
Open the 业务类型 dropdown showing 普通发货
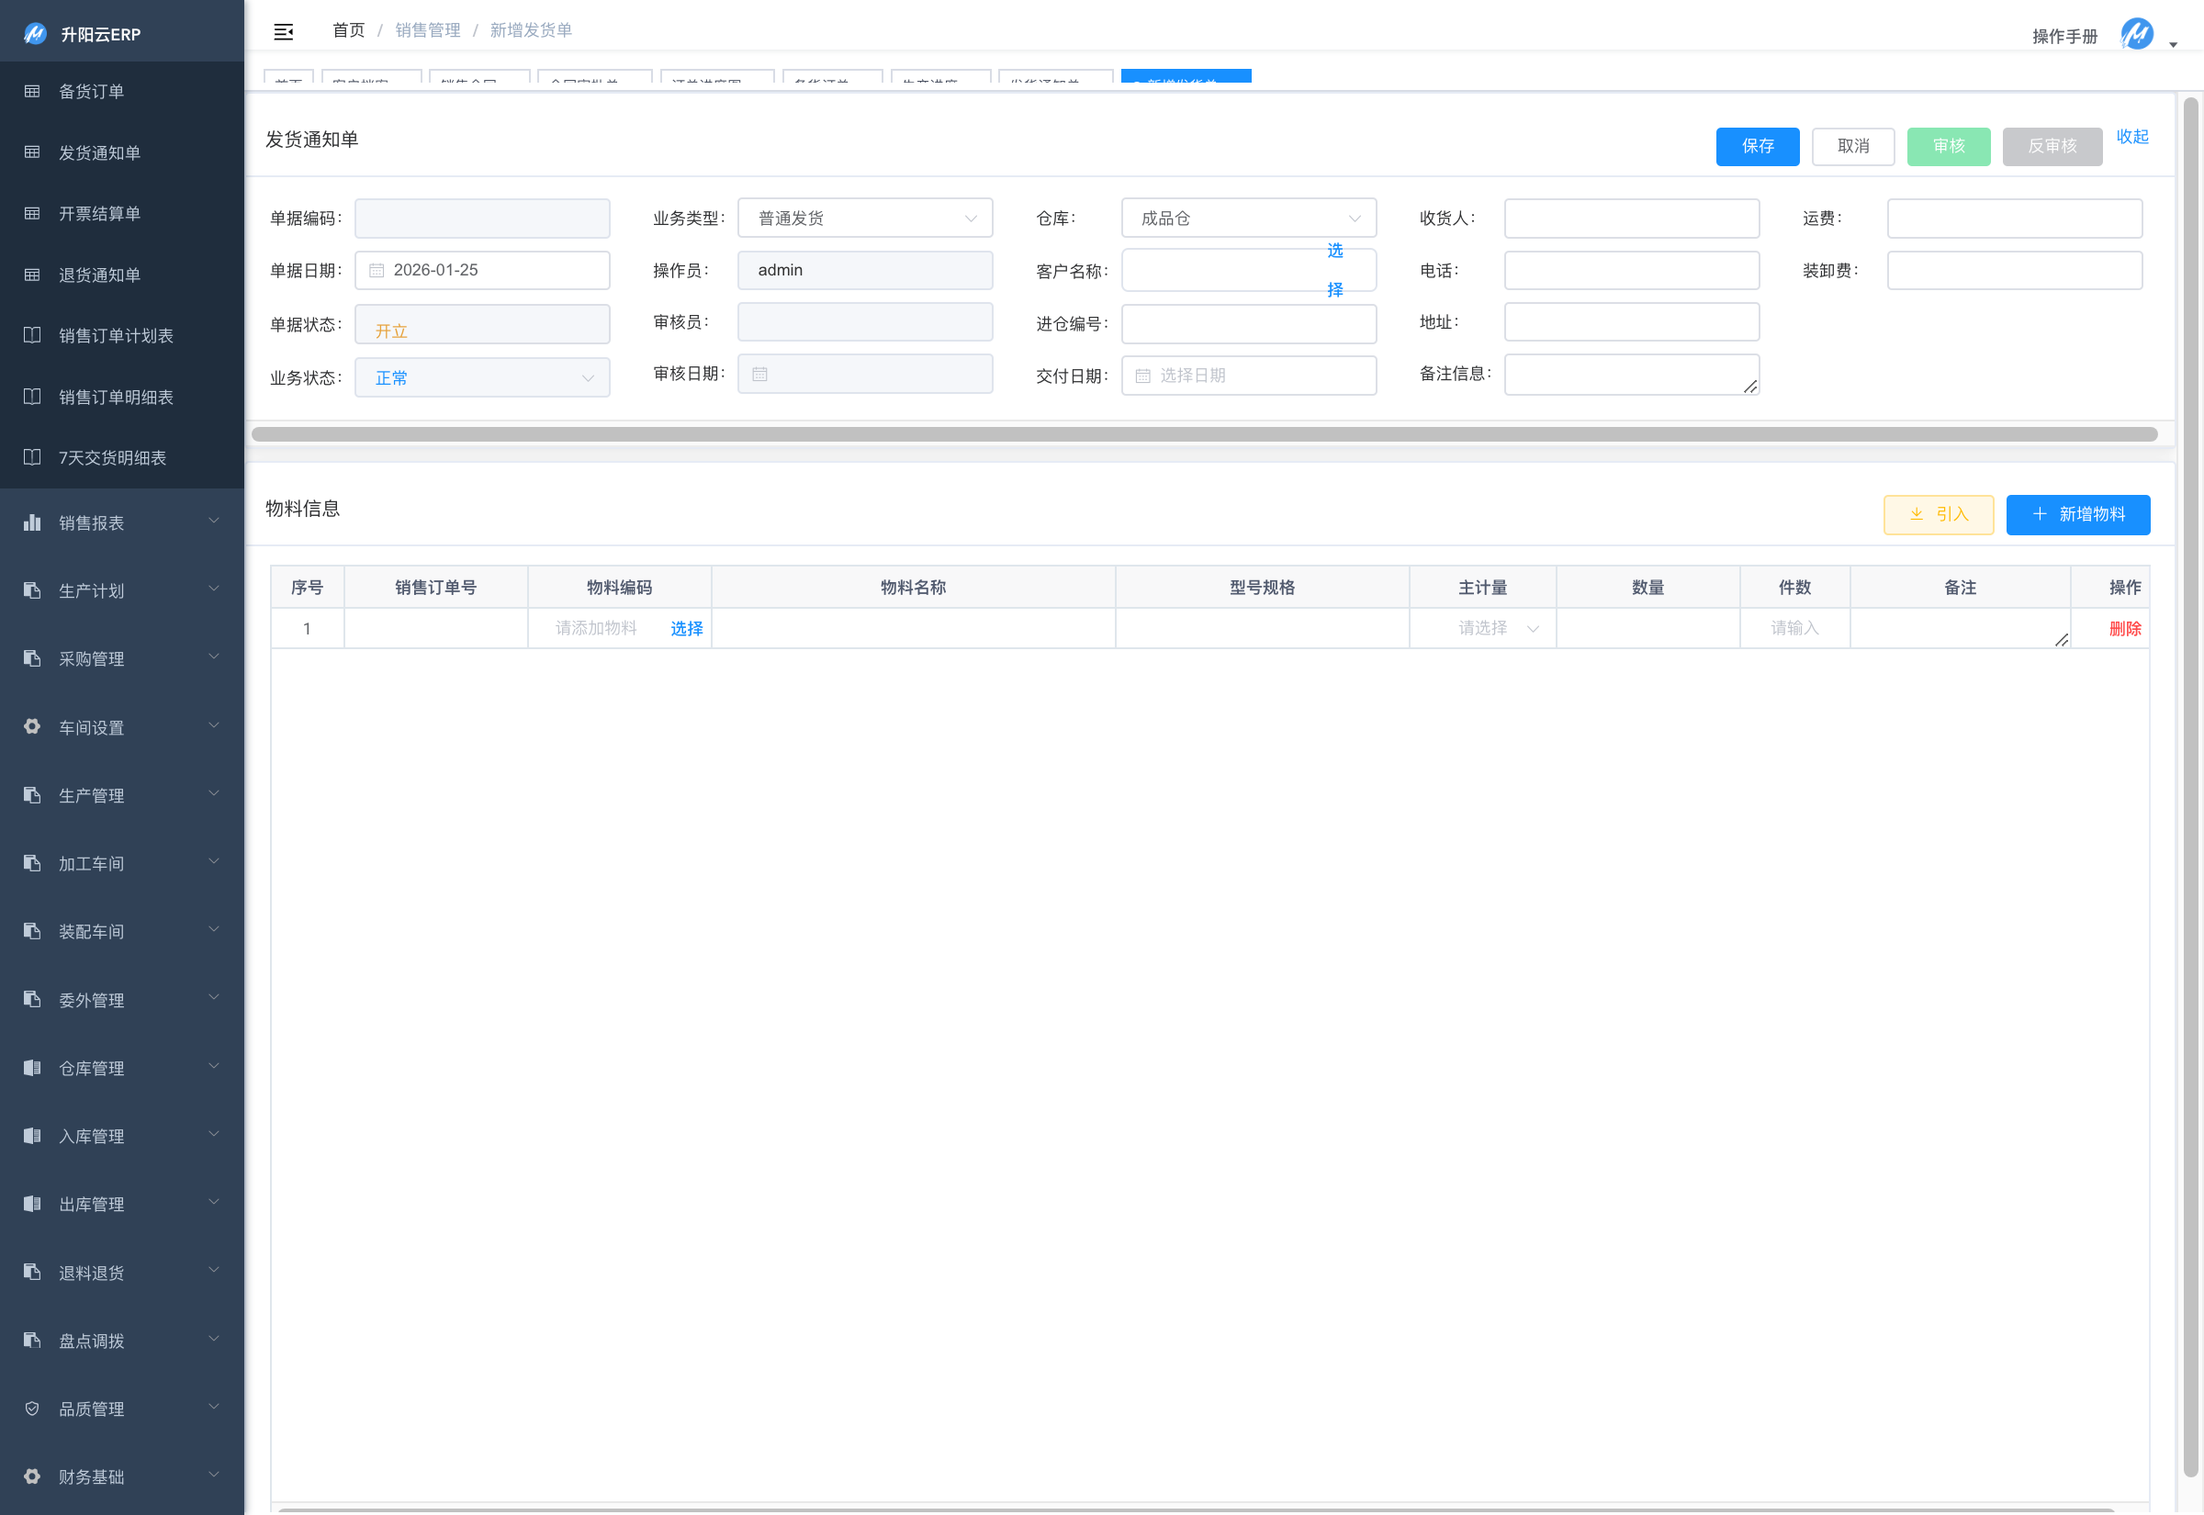864,219
